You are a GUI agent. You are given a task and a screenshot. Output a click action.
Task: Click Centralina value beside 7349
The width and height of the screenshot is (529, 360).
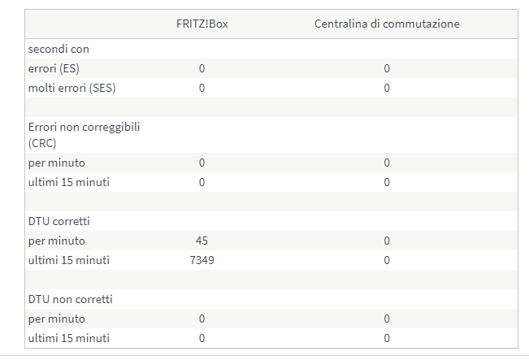[387, 260]
